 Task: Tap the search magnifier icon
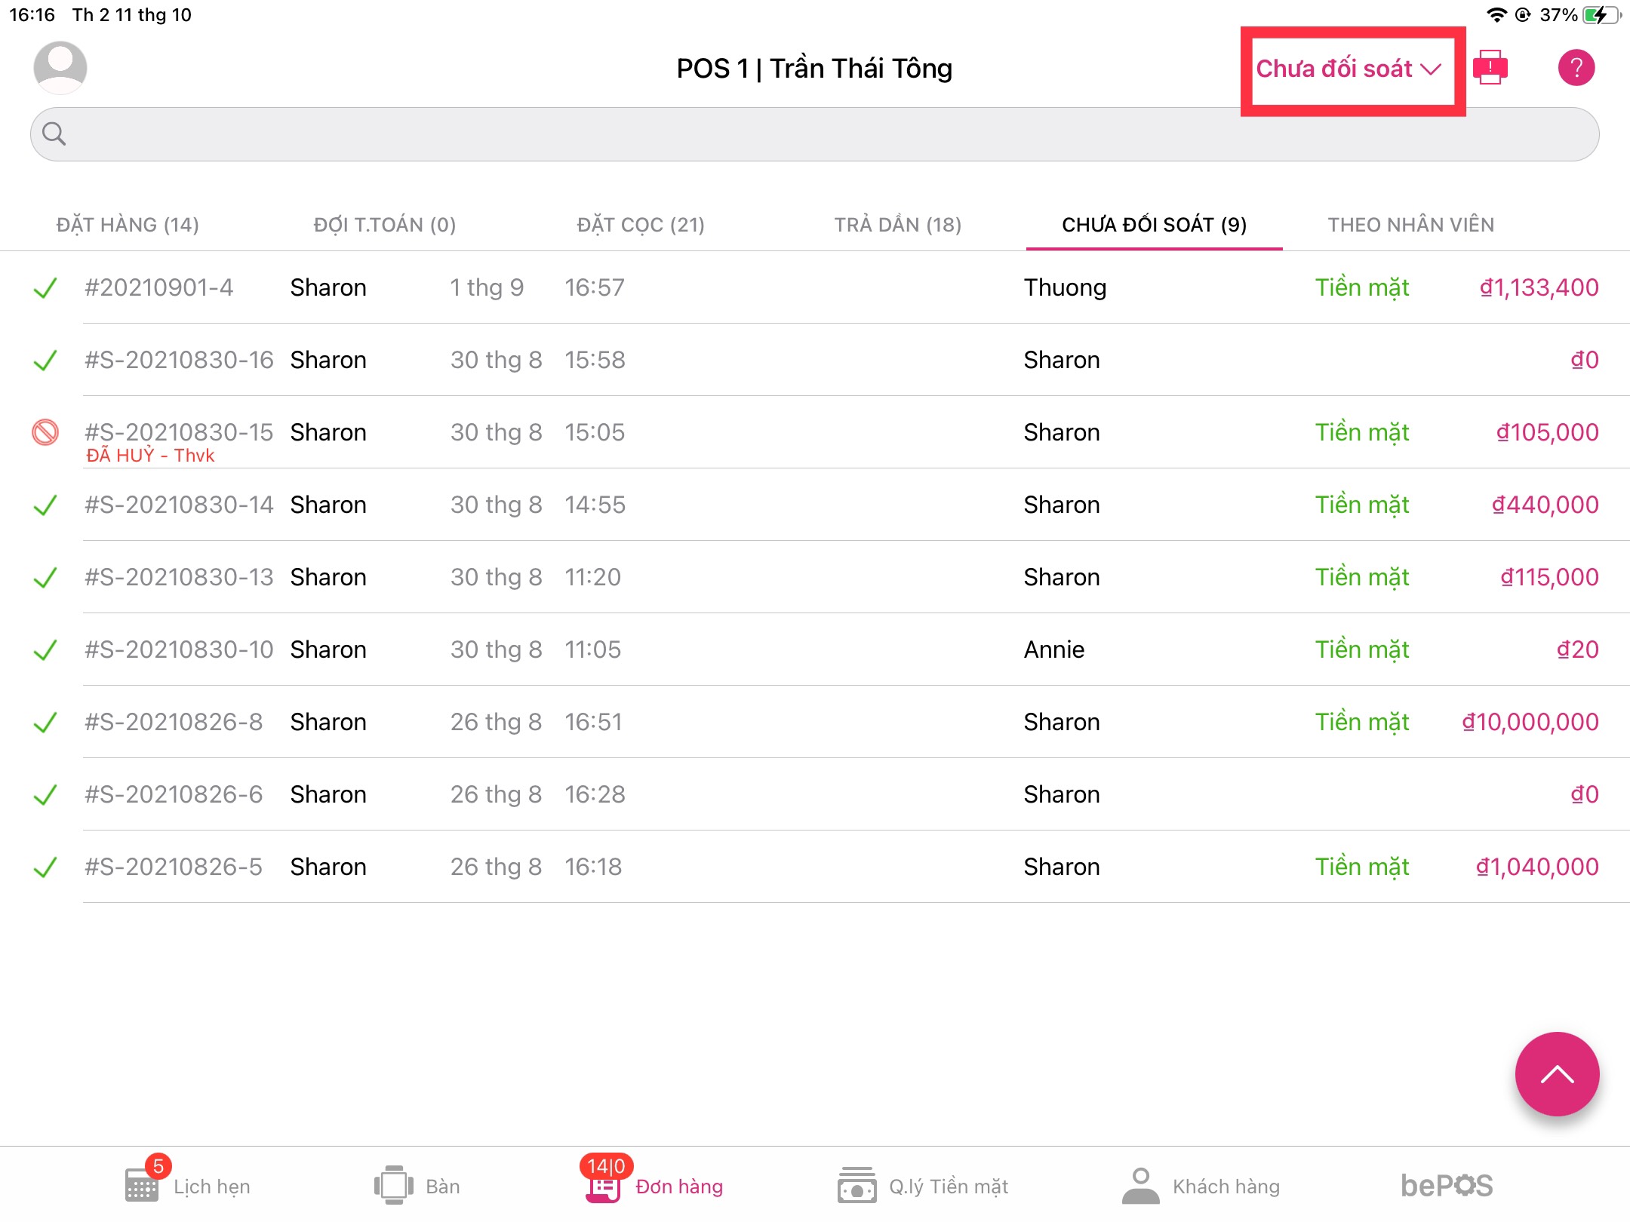click(54, 134)
